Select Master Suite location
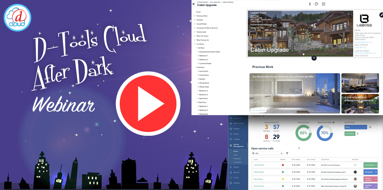The width and height of the screenshot is (383, 190). 204,87
